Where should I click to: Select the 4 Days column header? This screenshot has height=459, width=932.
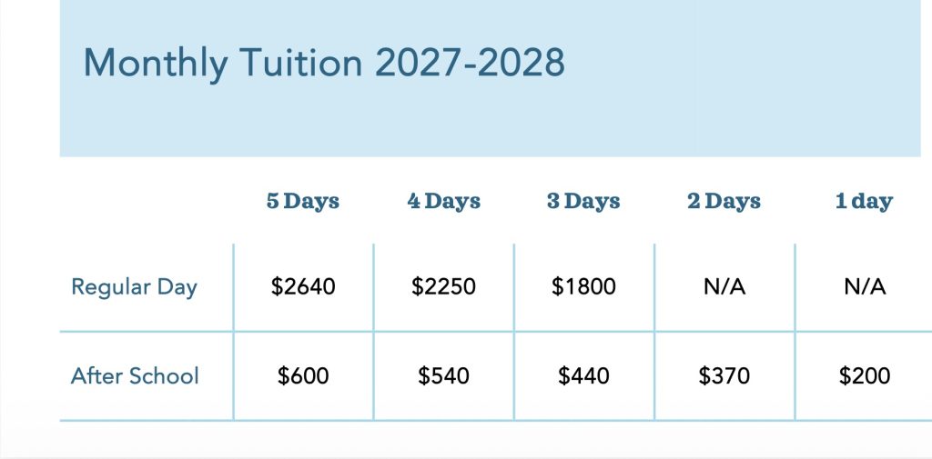pyautogui.click(x=443, y=201)
